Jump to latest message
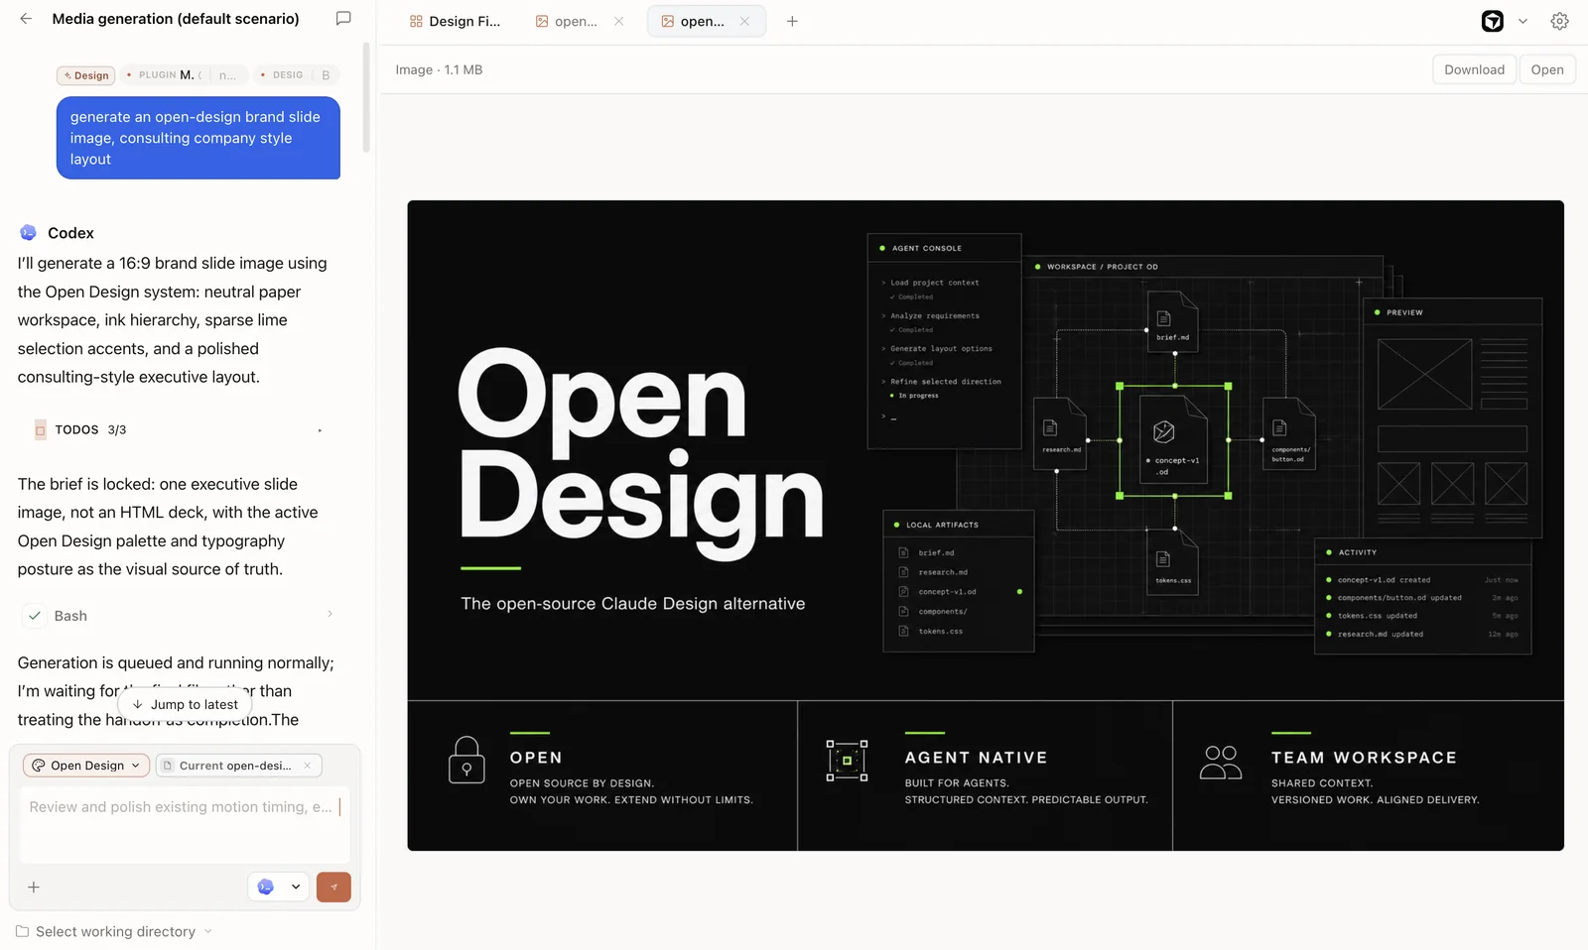Screen dimensions: 1588x950 click(x=186, y=704)
